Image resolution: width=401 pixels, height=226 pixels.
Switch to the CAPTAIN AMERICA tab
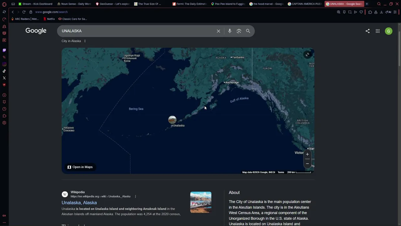[x=305, y=4]
